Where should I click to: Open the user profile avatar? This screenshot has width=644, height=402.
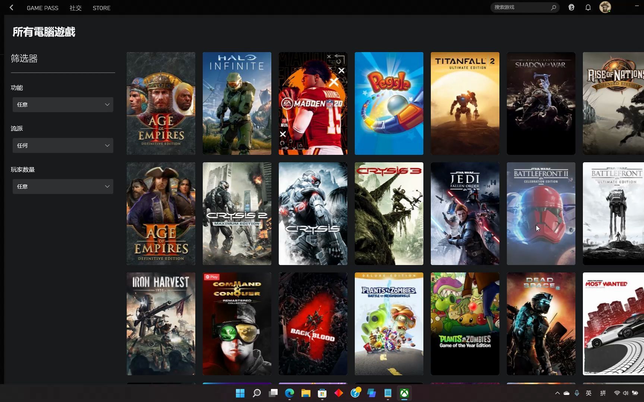click(x=605, y=7)
